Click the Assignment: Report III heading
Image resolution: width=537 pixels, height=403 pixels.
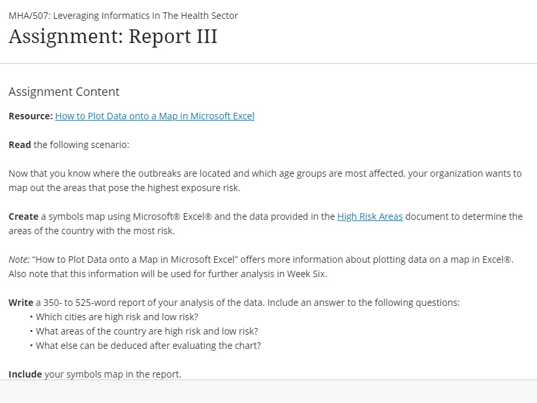click(x=113, y=37)
